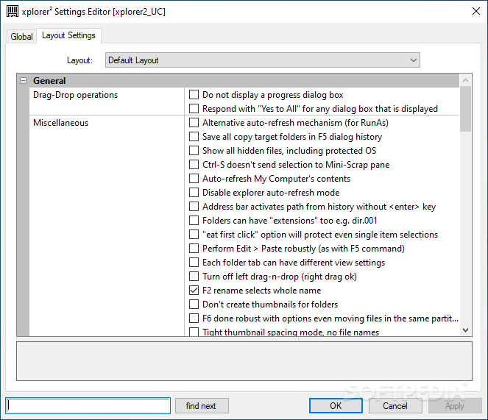Check 'Each folder tab can have different view'
This screenshot has height=420, width=488.
(x=194, y=263)
